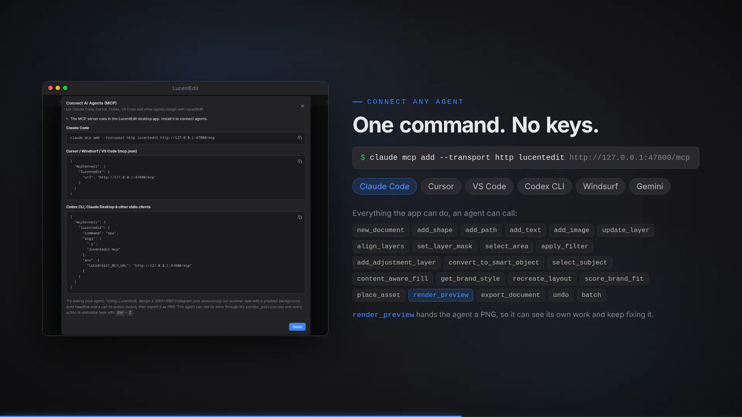Click the add_path tool chip
Image resolution: width=742 pixels, height=417 pixels.
coord(481,230)
